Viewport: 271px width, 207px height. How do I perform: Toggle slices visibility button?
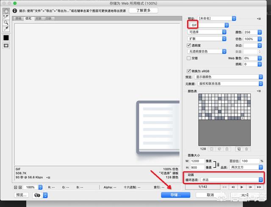(6, 46)
